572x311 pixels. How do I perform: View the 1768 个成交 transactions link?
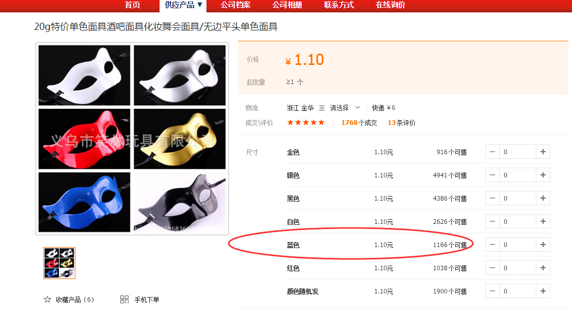click(359, 123)
